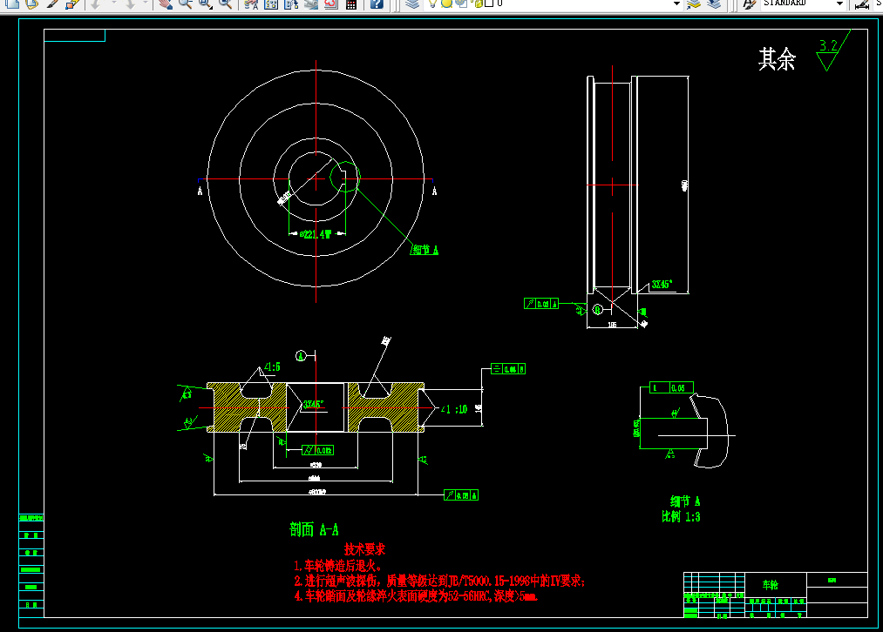Select the ∠1:5 taper annotation
The height and width of the screenshot is (632, 883).
point(272,367)
